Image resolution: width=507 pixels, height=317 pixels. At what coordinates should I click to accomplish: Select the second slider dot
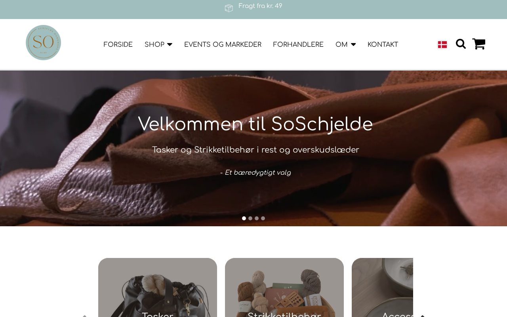(250, 218)
